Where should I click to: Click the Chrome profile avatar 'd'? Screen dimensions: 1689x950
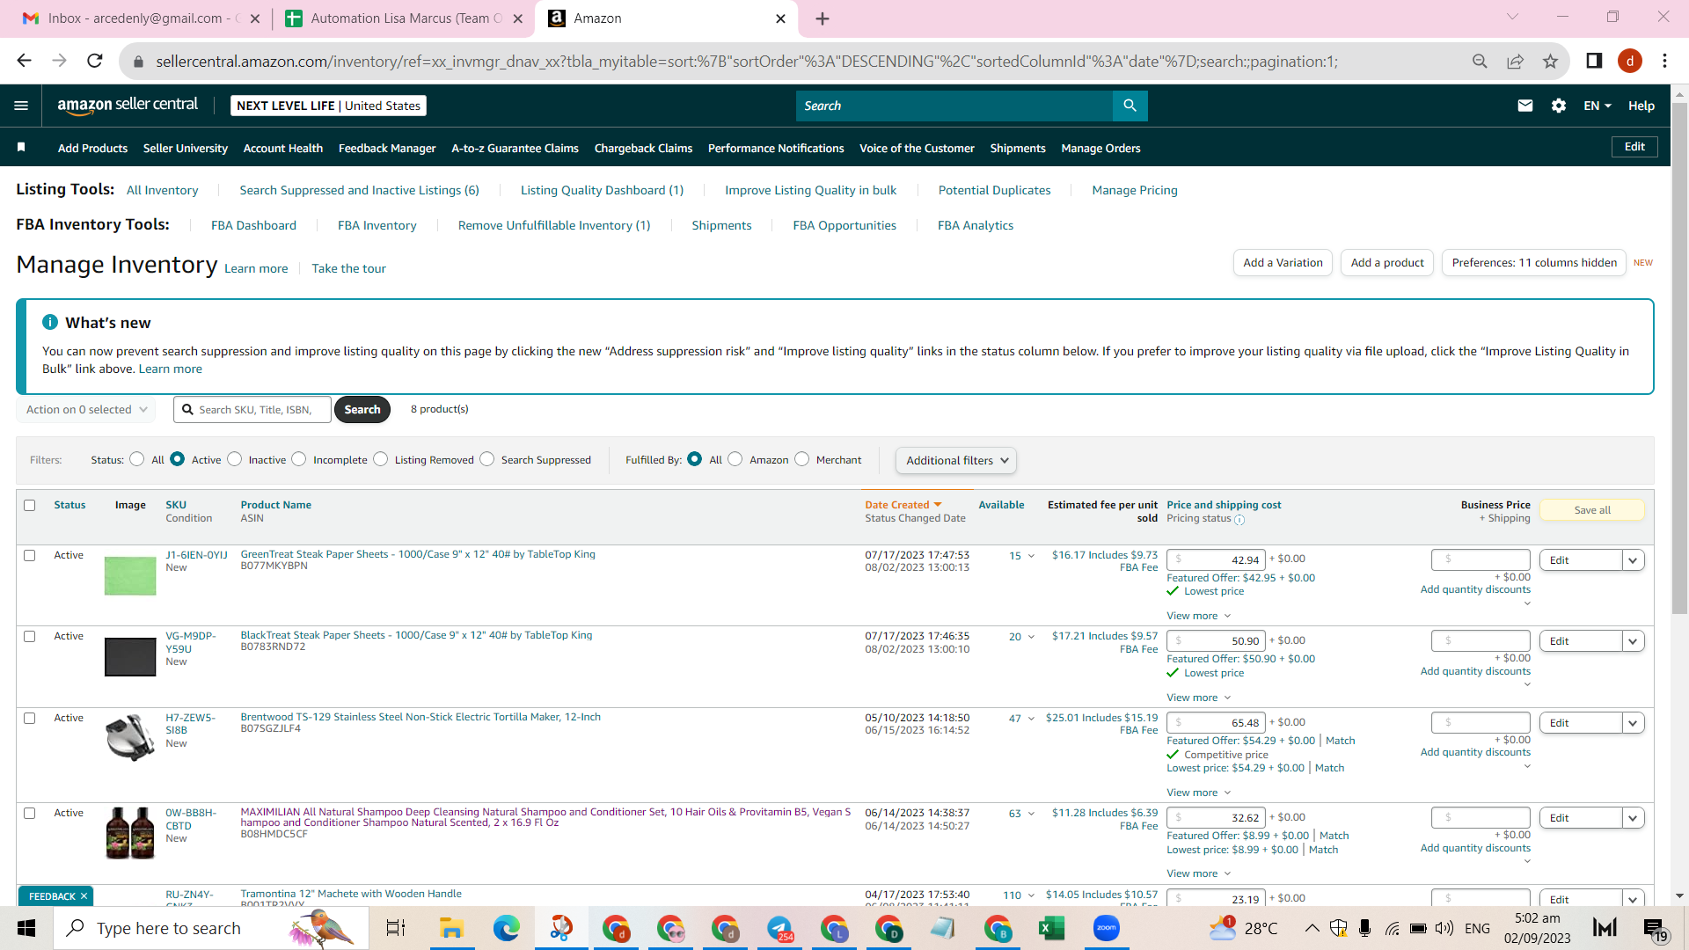1630,61
